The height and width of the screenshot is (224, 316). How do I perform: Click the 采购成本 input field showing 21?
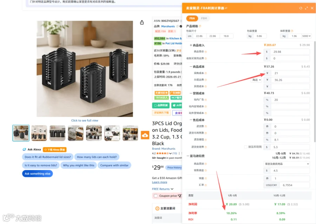290,73
